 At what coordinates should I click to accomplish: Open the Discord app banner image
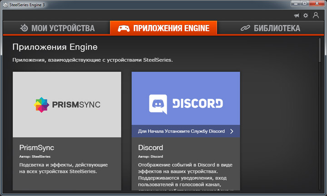click(186, 98)
